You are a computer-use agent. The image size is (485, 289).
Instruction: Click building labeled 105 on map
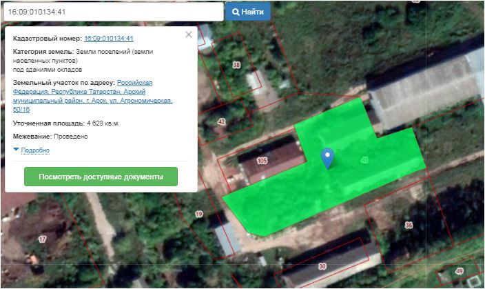pyautogui.click(x=261, y=161)
